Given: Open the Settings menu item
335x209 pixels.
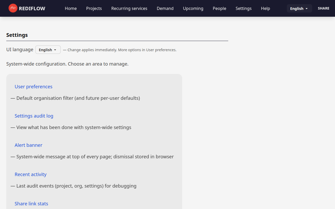Looking at the screenshot, I should click(243, 8).
